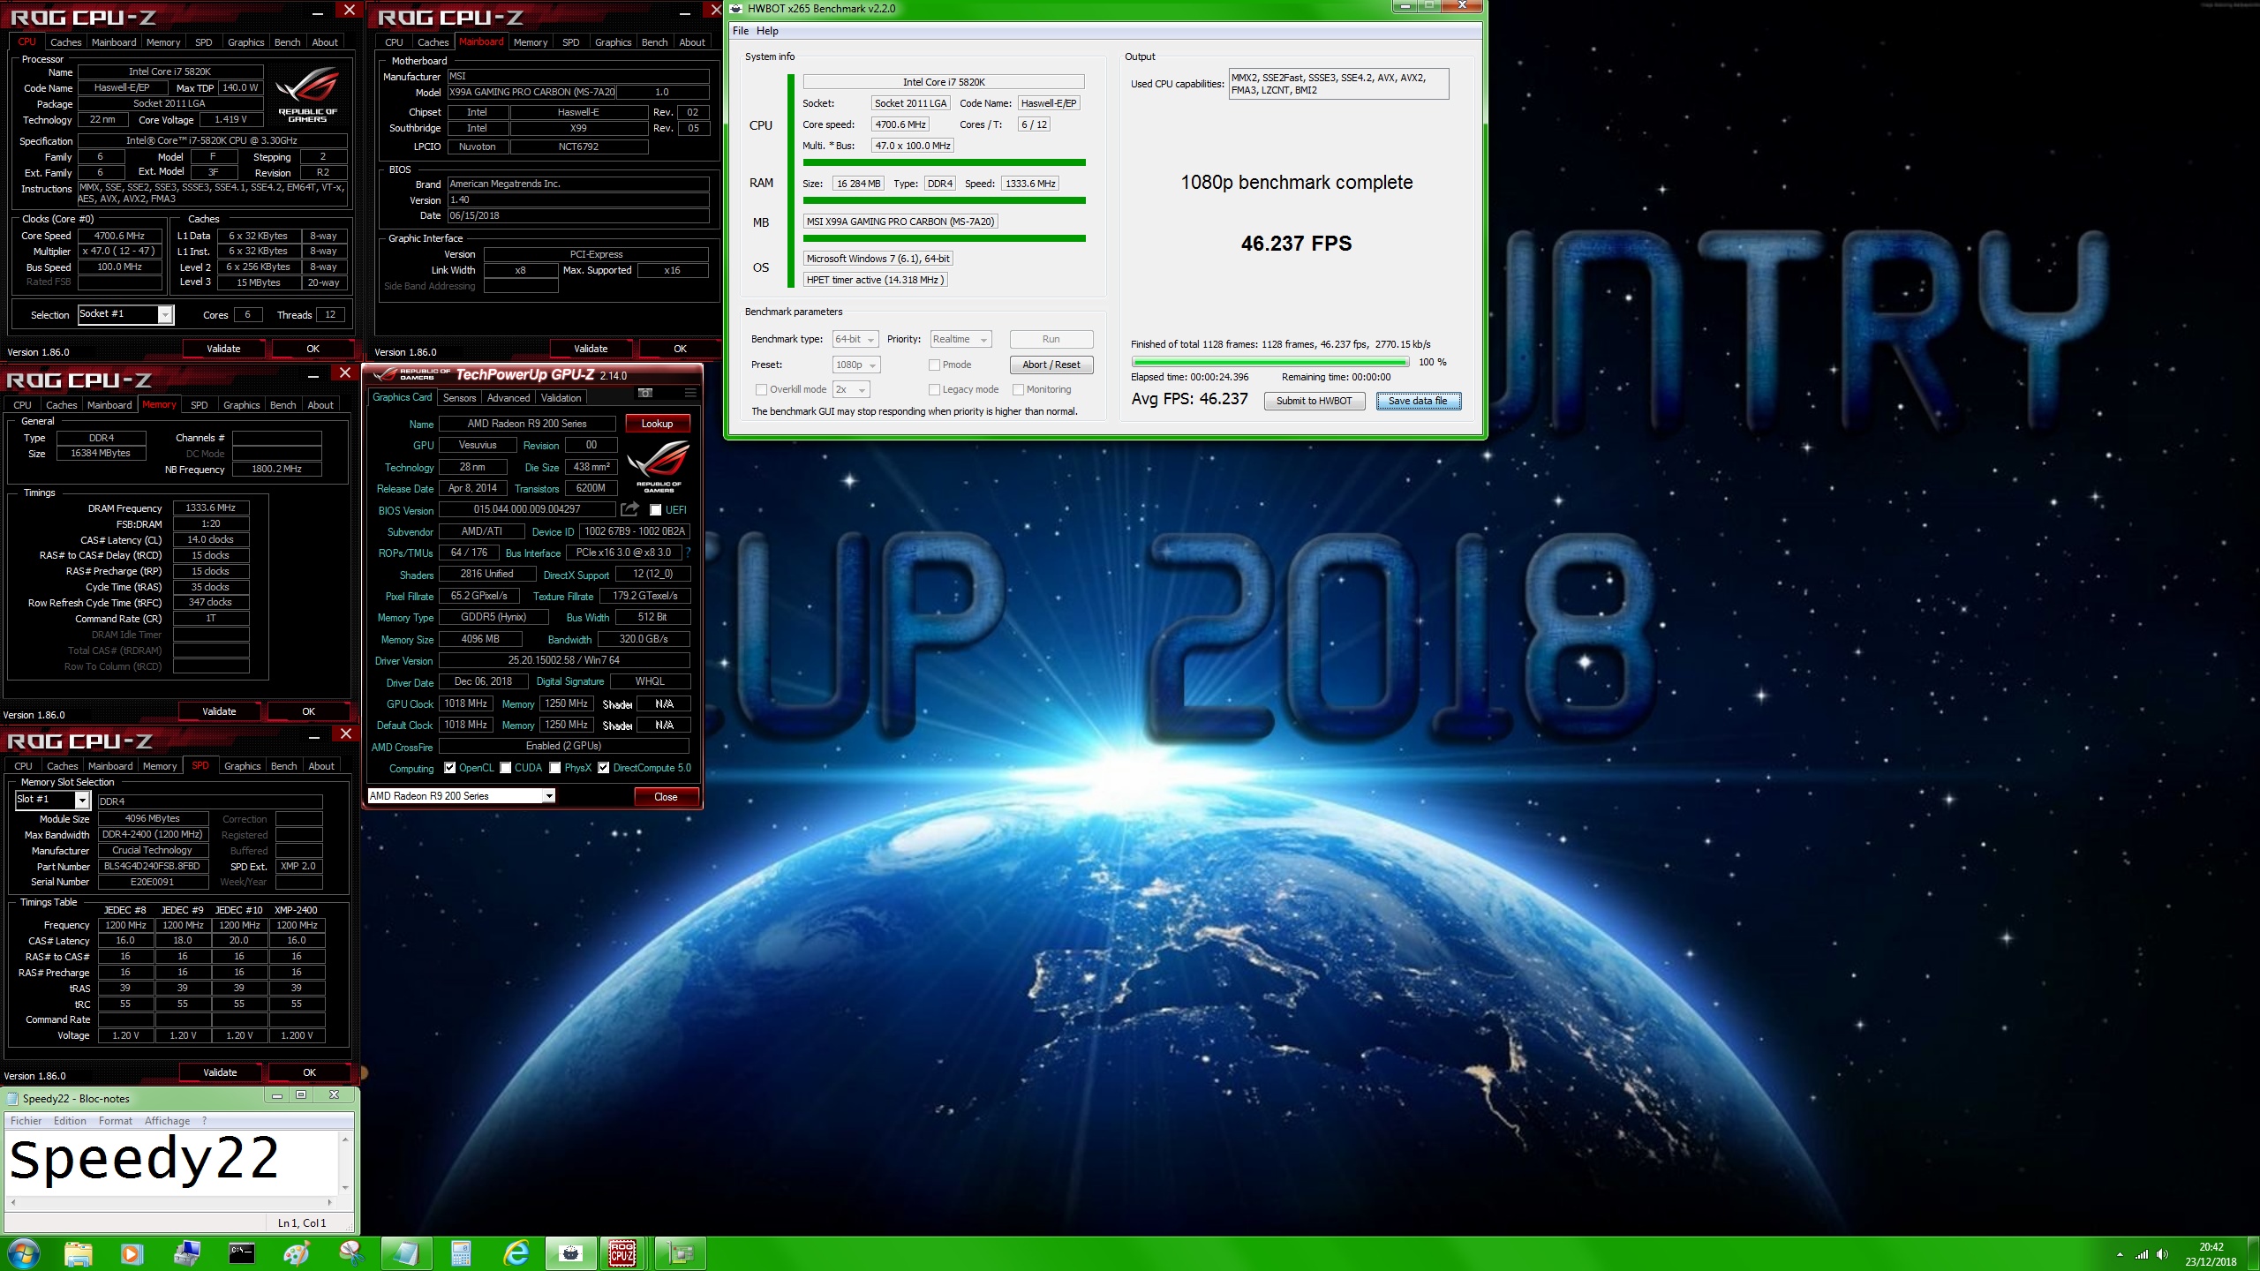The image size is (2260, 1271).
Task: Click OK in the Mainboard CPU-Z window
Action: (680, 349)
